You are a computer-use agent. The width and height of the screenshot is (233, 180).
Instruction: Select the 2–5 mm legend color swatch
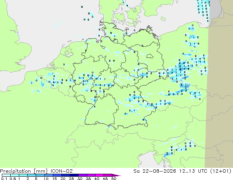[x=32, y=175]
